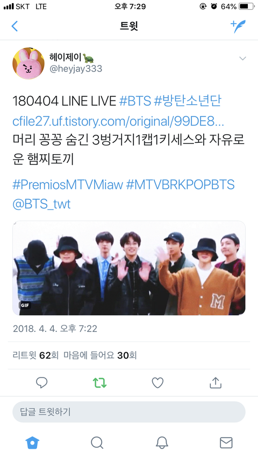258x458 pixels.
Task: View the 리트윗 62회 retweet list
Action: click(x=35, y=355)
